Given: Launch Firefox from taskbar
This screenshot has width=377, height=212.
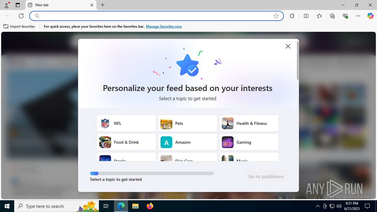Looking at the screenshot, I should (150, 206).
